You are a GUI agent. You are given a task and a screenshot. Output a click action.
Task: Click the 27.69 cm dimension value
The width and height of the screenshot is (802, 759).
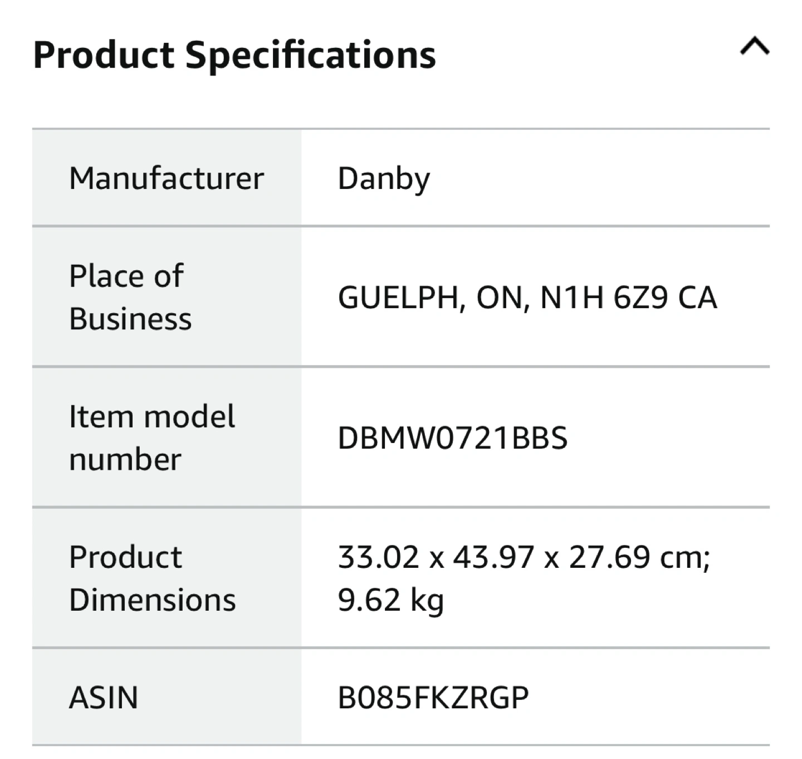[639, 557]
